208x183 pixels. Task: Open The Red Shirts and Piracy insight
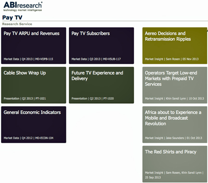tap(175, 164)
